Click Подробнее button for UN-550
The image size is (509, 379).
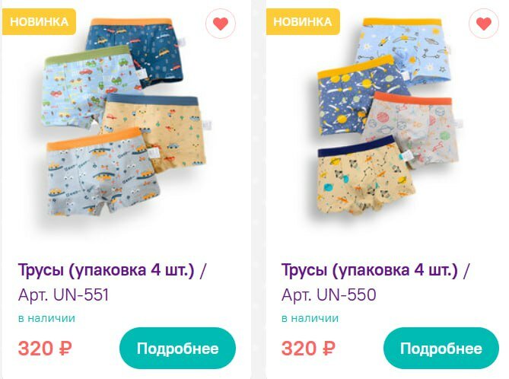441,349
